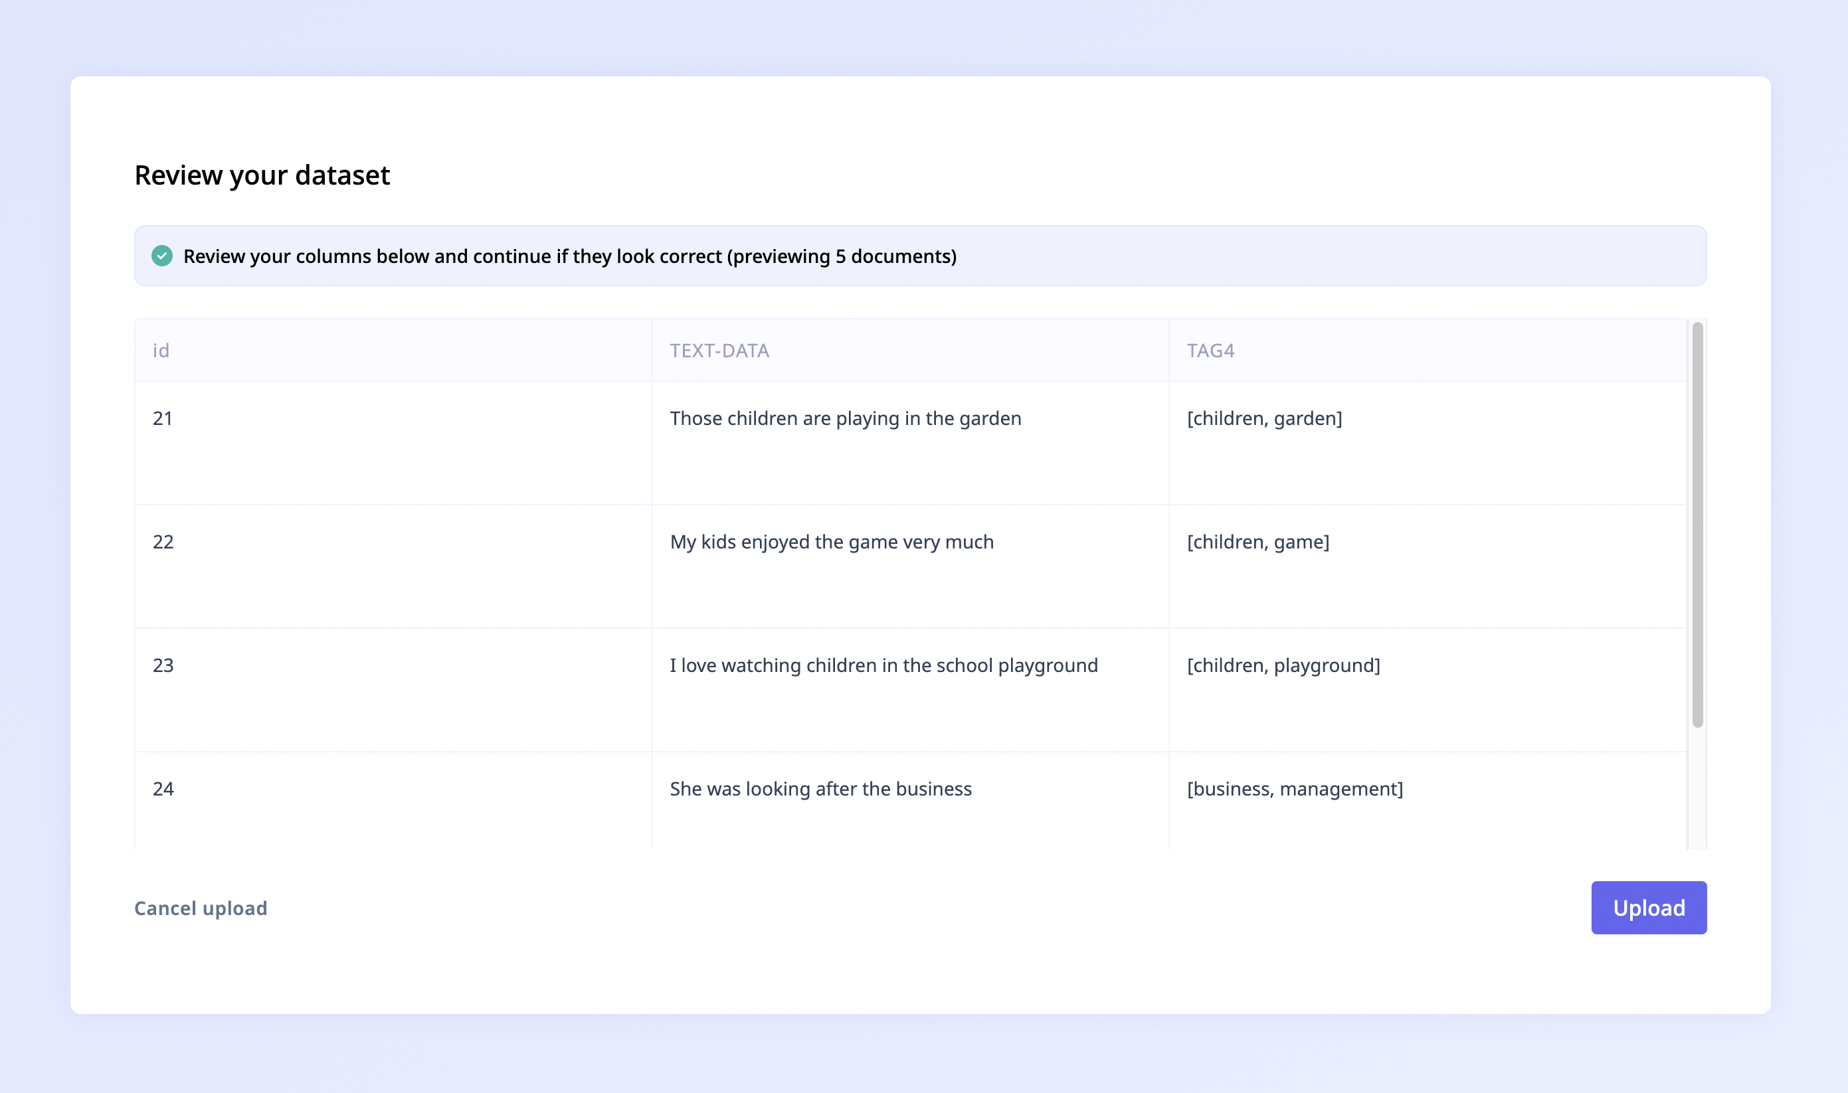
Task: Select text 'My kids enjoyed the game very much'
Action: pyautogui.click(x=832, y=542)
